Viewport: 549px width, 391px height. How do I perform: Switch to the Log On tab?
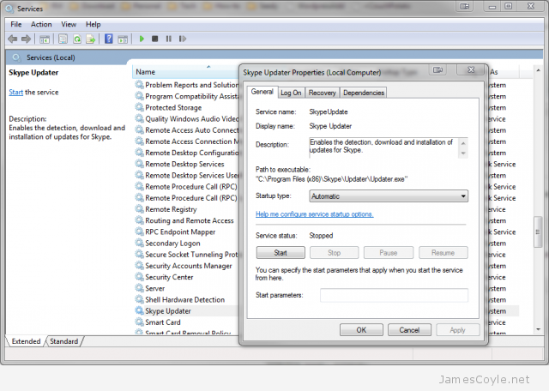click(x=291, y=93)
